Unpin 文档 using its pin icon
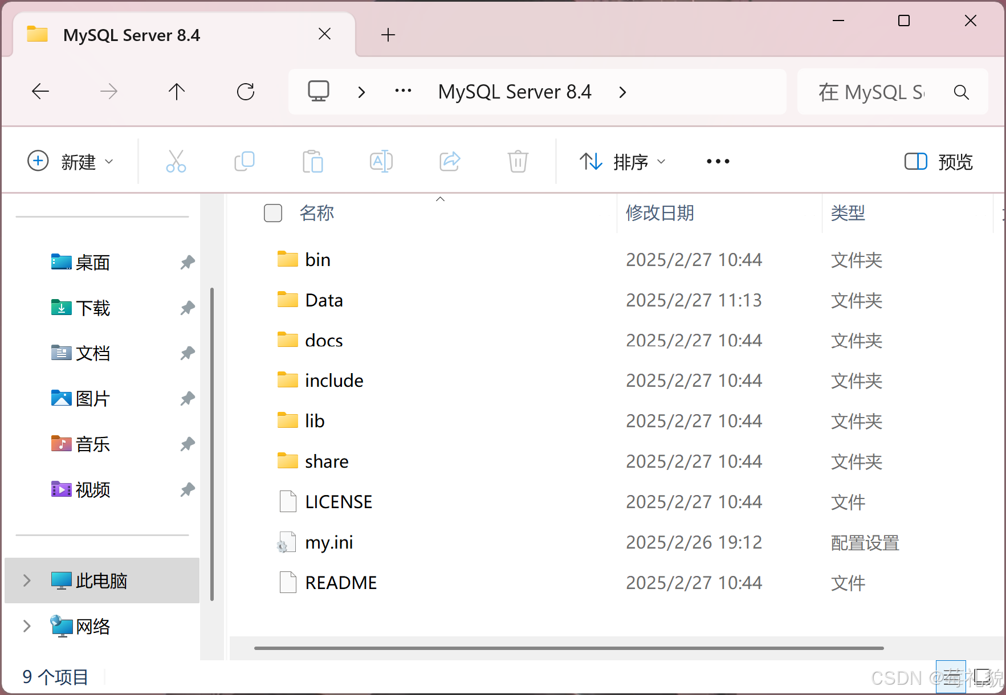The image size is (1006, 695). click(x=188, y=353)
